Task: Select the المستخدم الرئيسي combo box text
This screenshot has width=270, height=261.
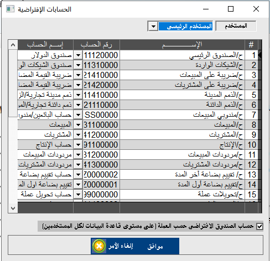Action: (x=185, y=27)
